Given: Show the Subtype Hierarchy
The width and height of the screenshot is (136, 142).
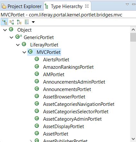Looking at the screenshot, I should 19,22.
